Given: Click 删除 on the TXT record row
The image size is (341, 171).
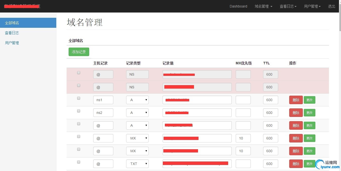Looking at the screenshot, I should [x=296, y=164].
